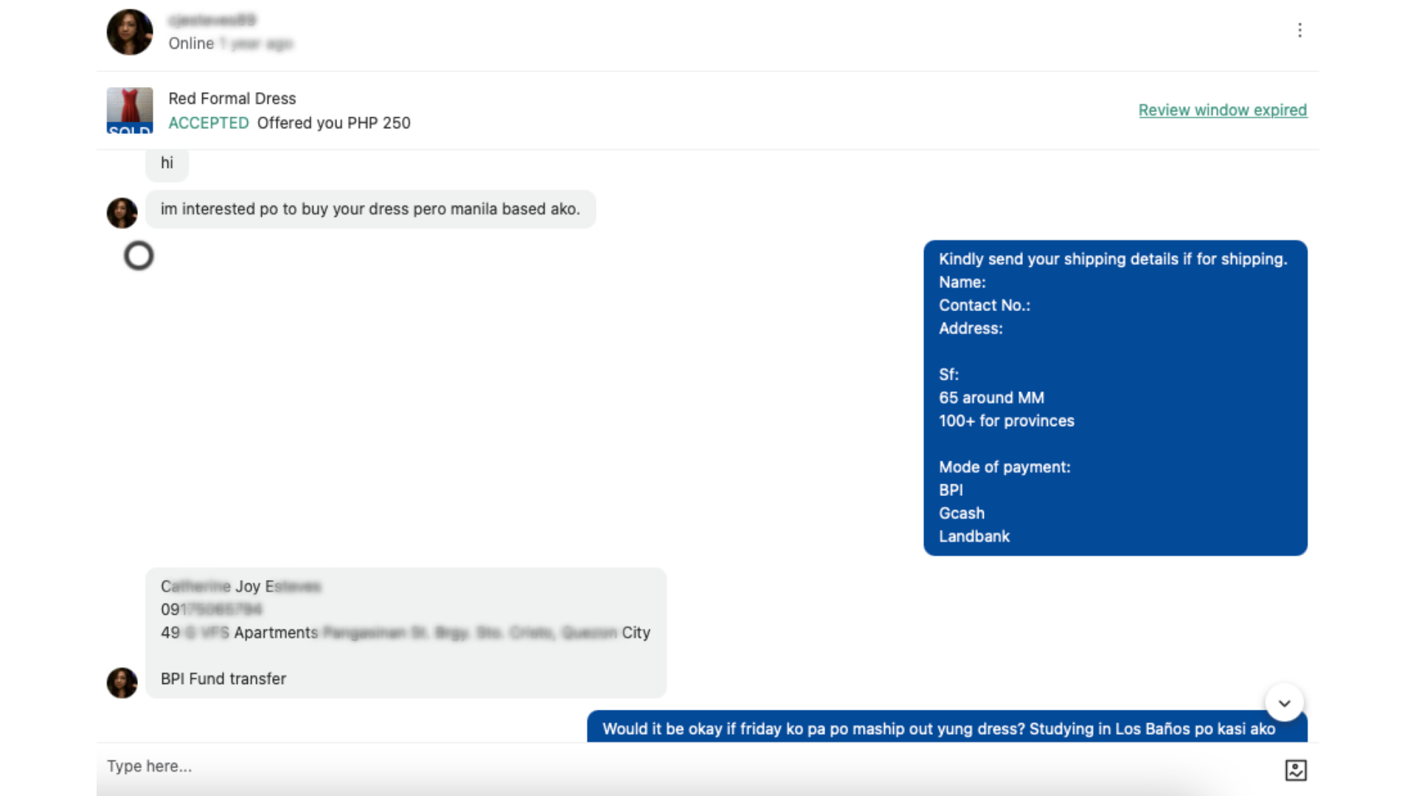This screenshot has height=796, width=1416.
Task: Click avatar beside 'im interested' message
Action: (x=122, y=213)
